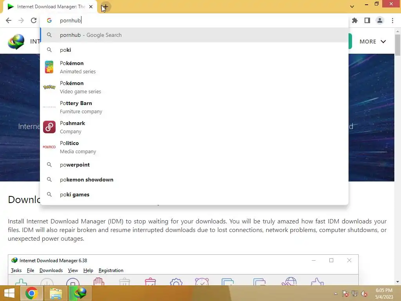
Task: Click the muted volume tray icon
Action: pos(364,294)
